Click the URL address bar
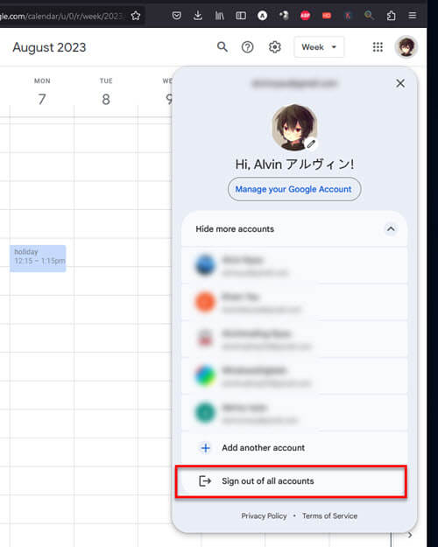The width and height of the screenshot is (438, 547). point(63,16)
